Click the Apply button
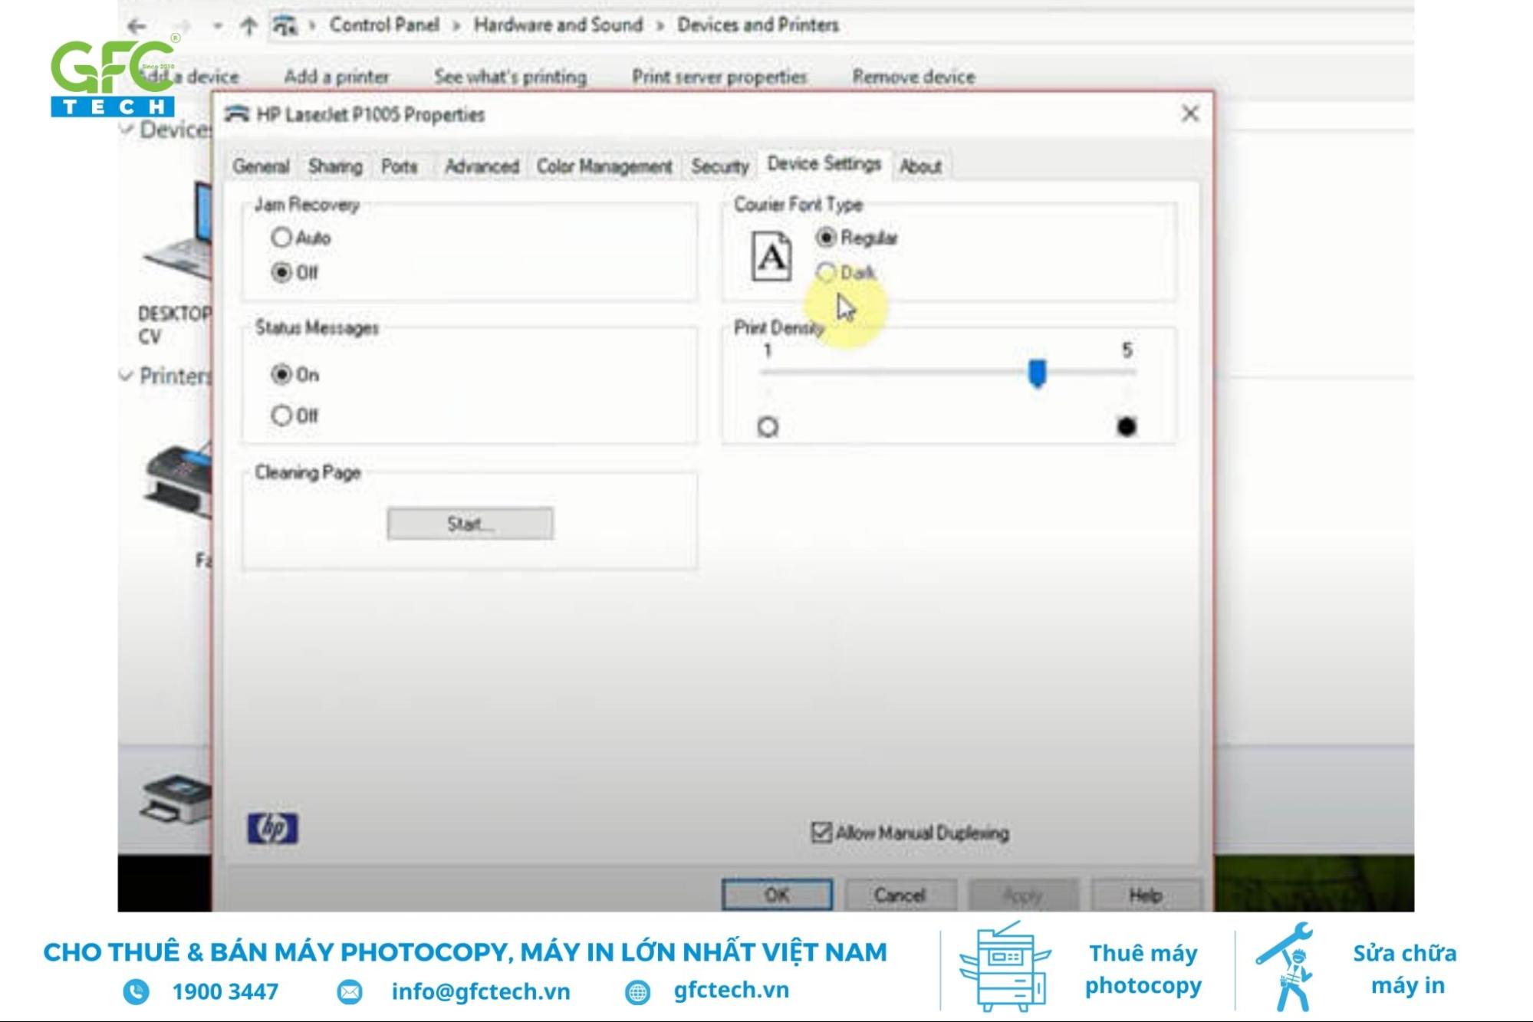This screenshot has width=1533, height=1022. pyautogui.click(x=1022, y=895)
